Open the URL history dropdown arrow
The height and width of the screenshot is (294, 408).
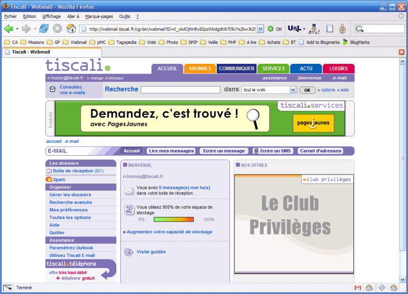coord(261,29)
